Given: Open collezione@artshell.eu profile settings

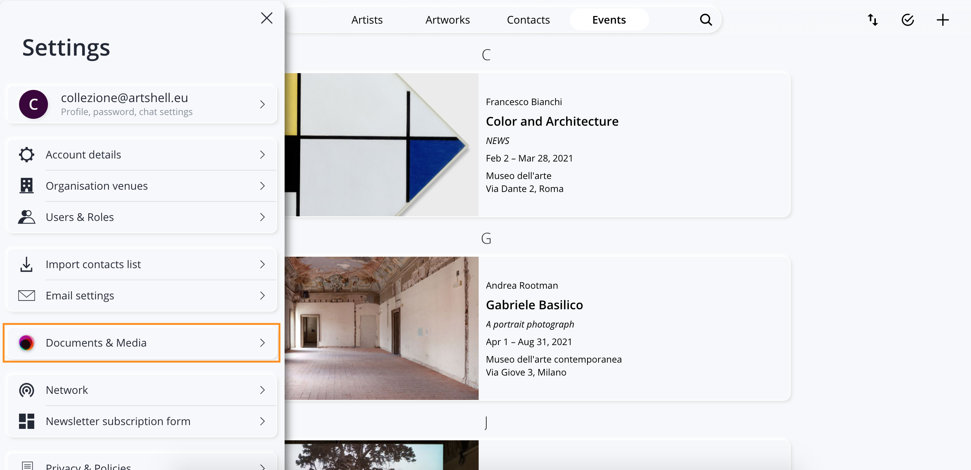Looking at the screenshot, I should click(142, 104).
